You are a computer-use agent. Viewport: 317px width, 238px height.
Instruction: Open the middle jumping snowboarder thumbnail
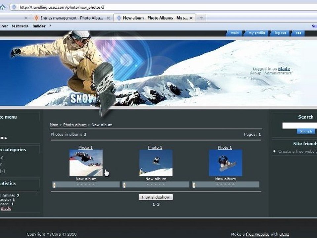click(x=156, y=163)
